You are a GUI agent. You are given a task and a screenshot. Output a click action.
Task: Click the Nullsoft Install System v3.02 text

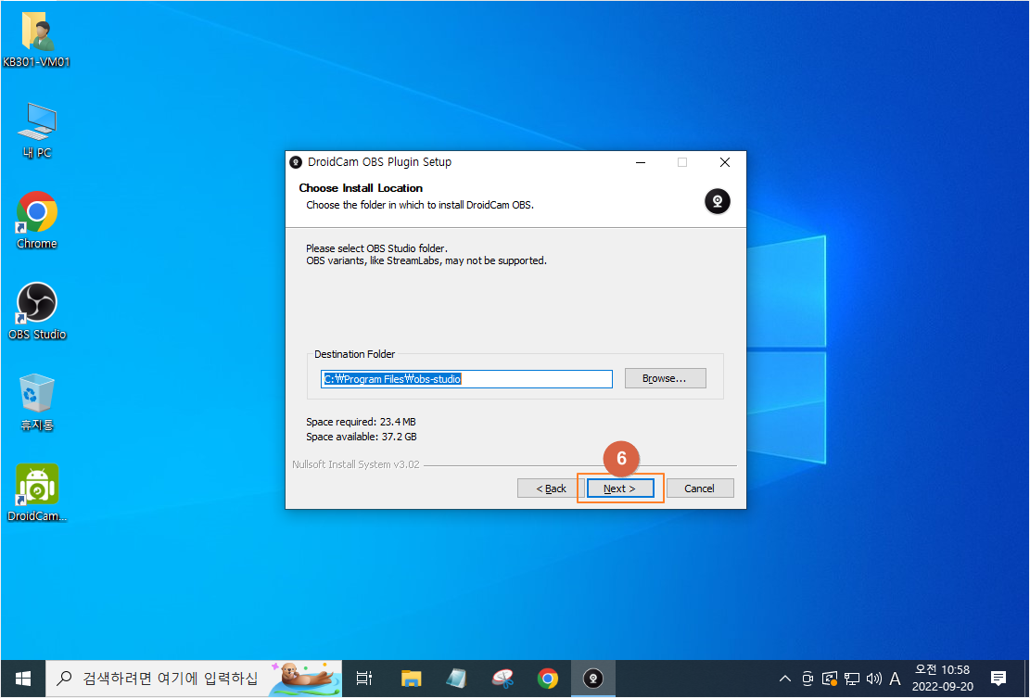click(355, 464)
